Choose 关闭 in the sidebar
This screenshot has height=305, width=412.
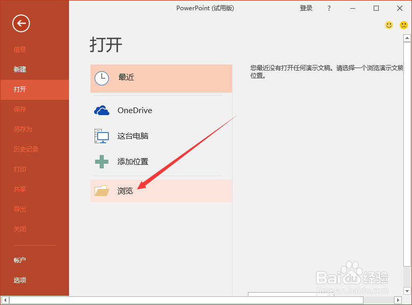point(20,229)
